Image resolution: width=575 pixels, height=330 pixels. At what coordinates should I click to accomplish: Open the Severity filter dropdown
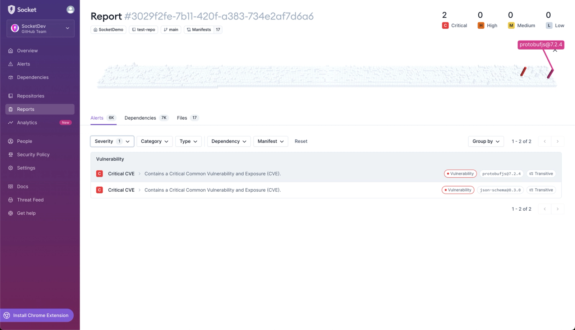pyautogui.click(x=112, y=141)
